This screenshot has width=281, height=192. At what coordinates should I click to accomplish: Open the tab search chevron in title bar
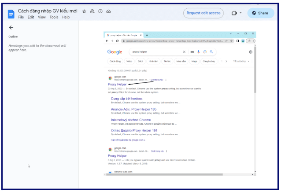[x=231, y=33]
